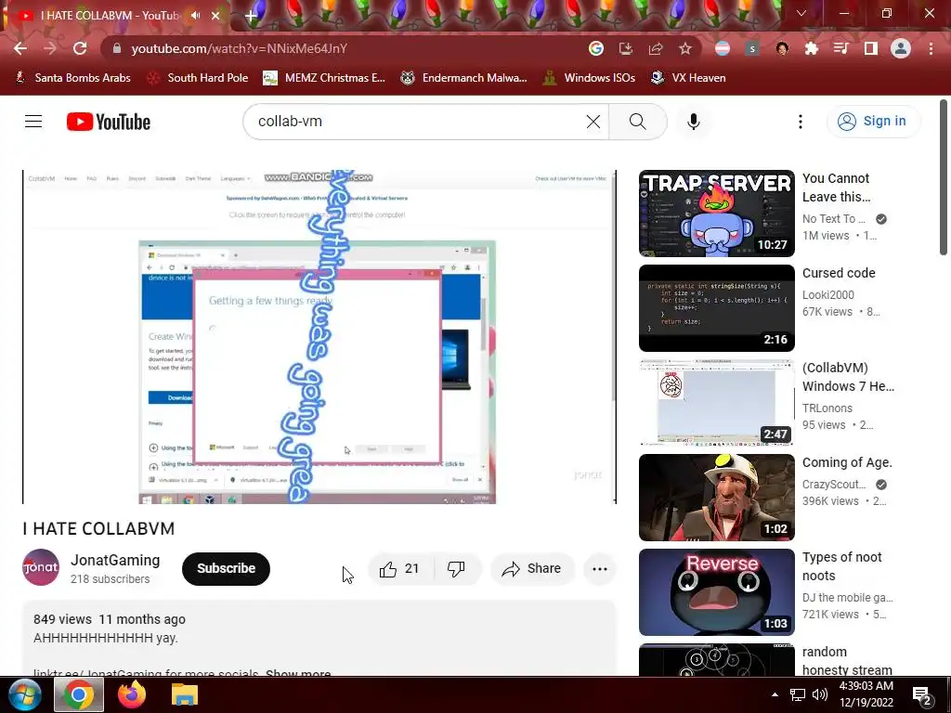Click the install/download page icon in address bar

click(625, 48)
